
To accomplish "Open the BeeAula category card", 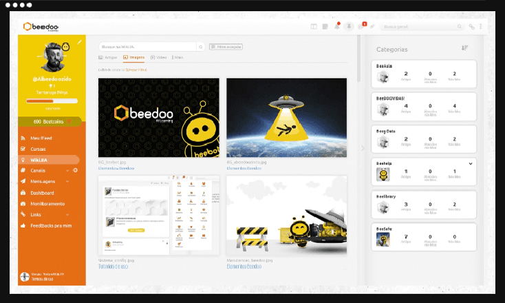I will 424,74.
